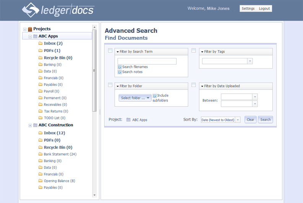This screenshot has width=303, height=203.
Task: Click the tree panel scrollbar down arrow
Action: tap(94, 195)
